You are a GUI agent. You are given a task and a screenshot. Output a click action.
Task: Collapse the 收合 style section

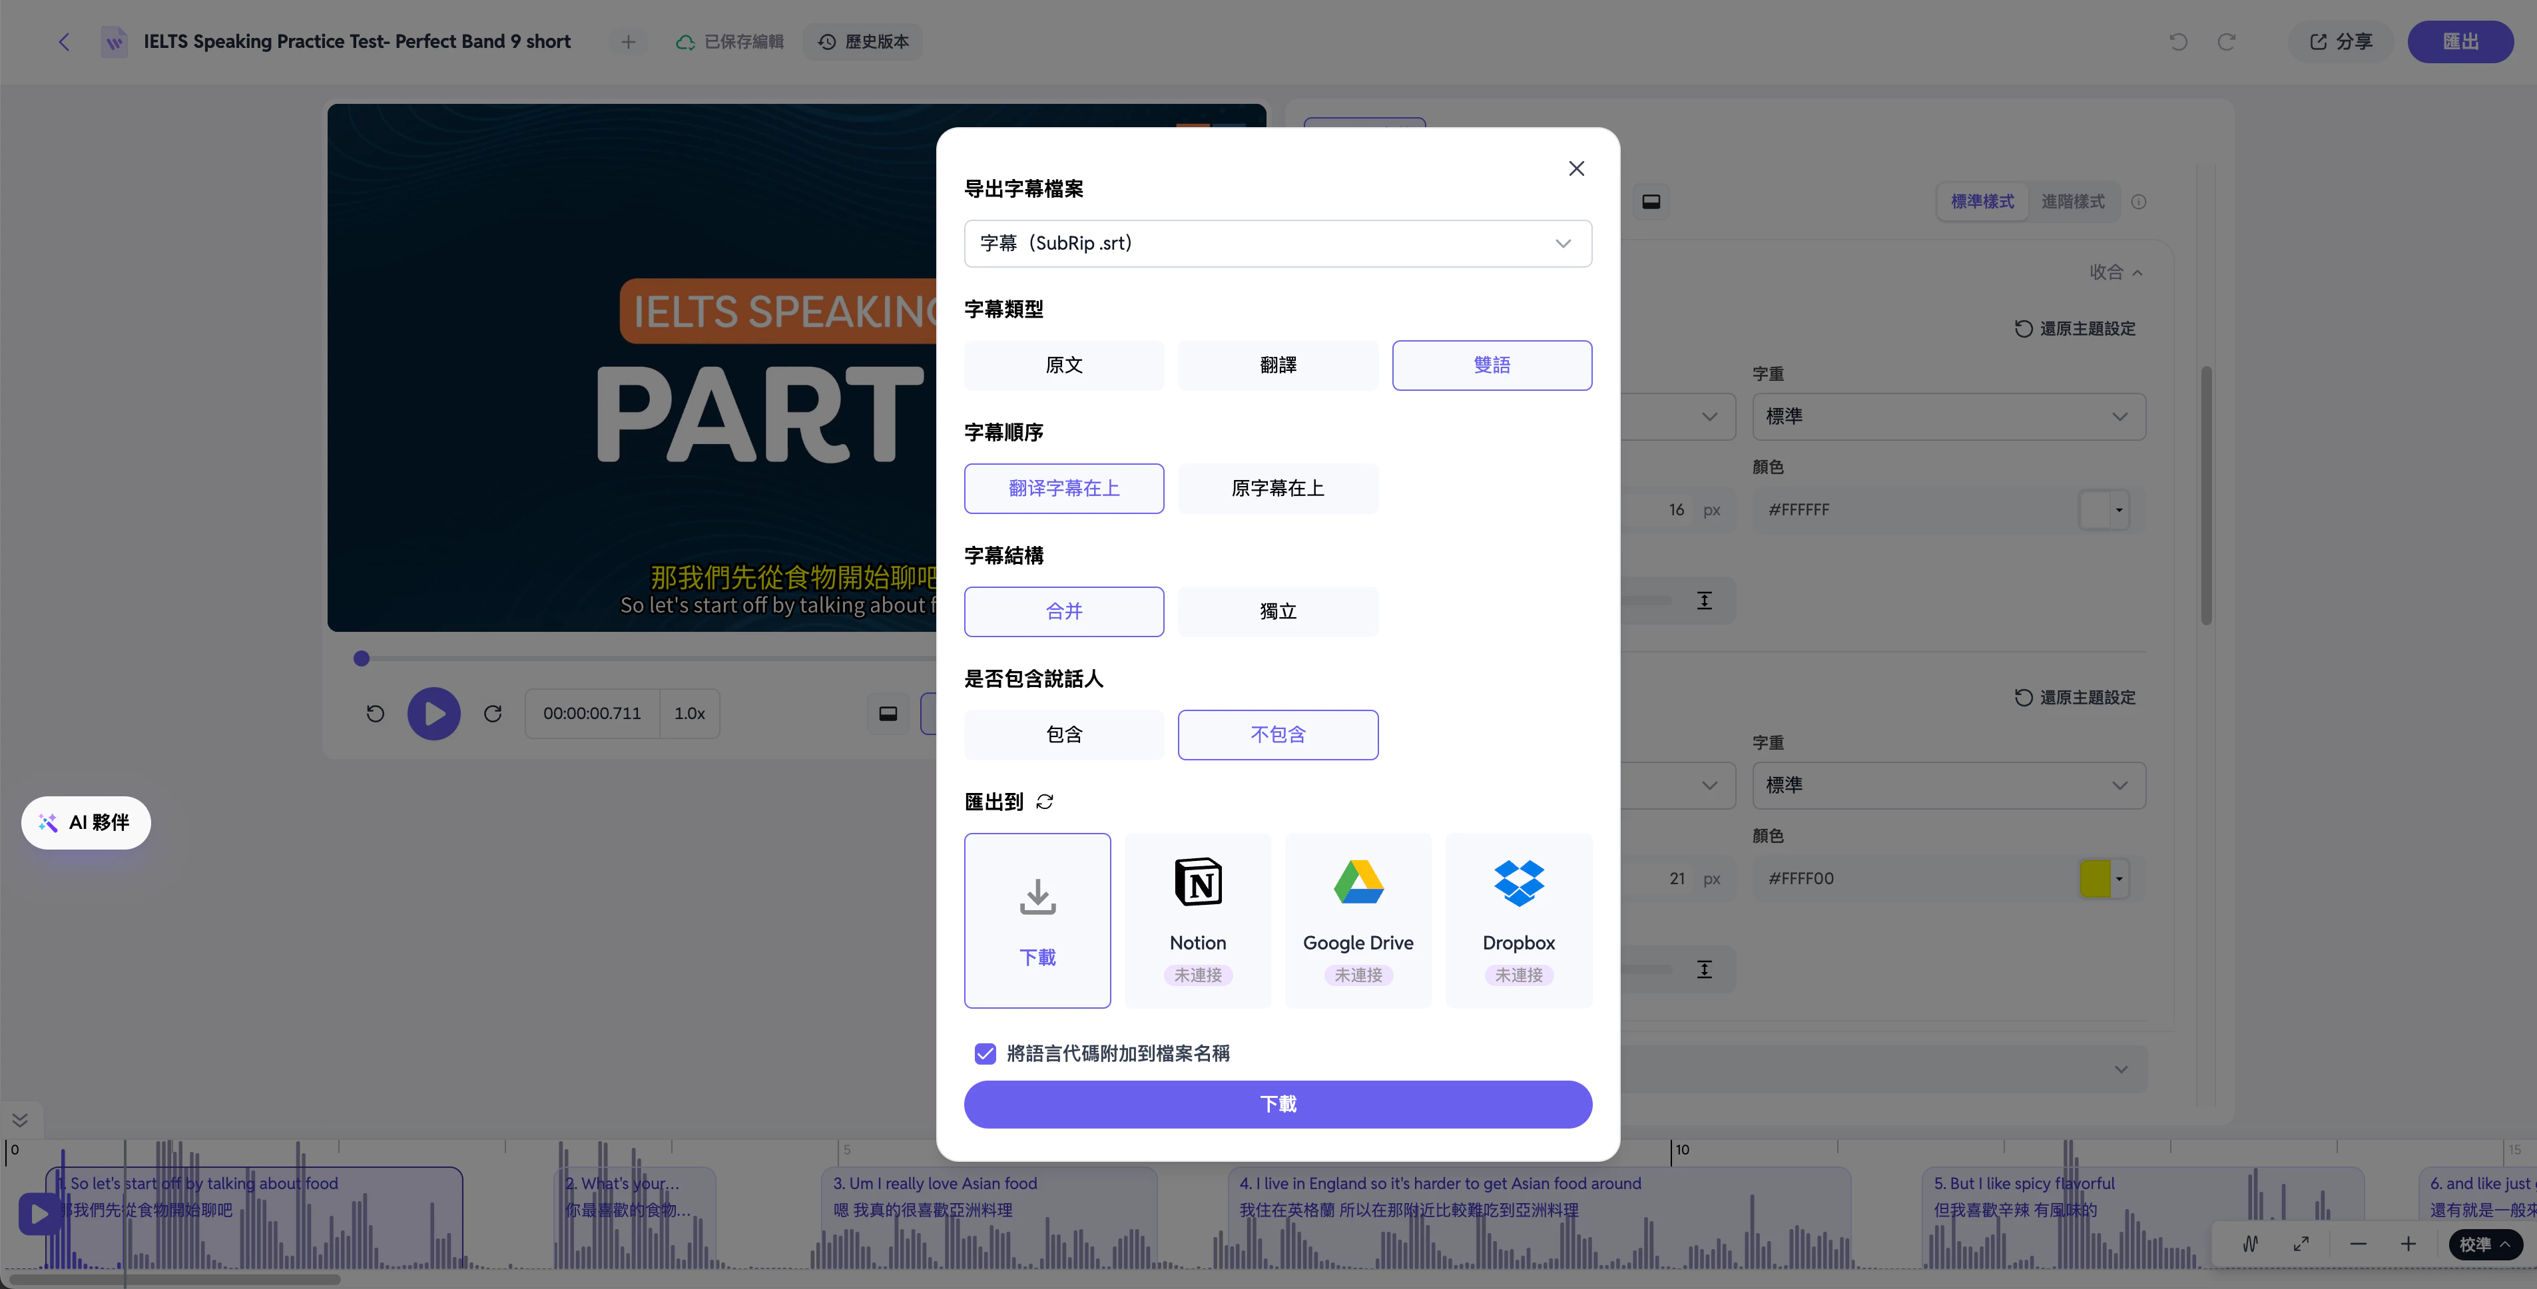click(2115, 272)
